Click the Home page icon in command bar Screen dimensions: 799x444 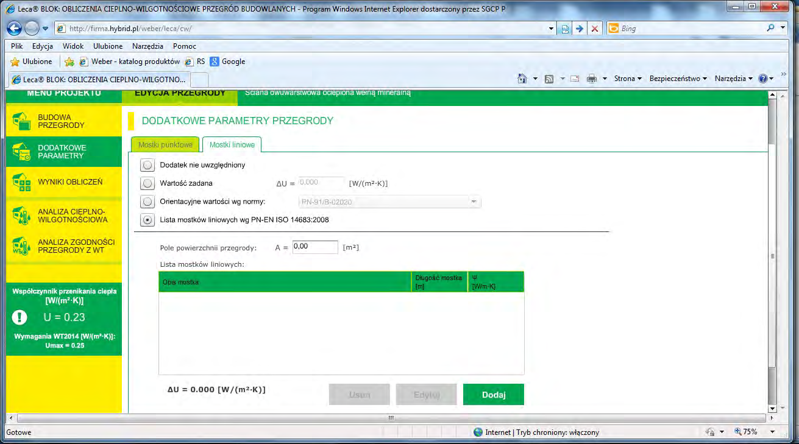522,79
